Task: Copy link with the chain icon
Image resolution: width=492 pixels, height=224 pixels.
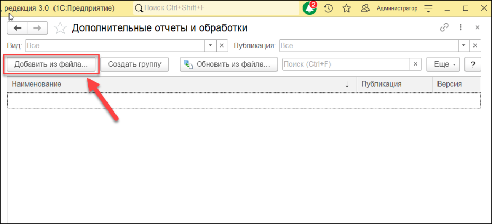Action: (444, 27)
